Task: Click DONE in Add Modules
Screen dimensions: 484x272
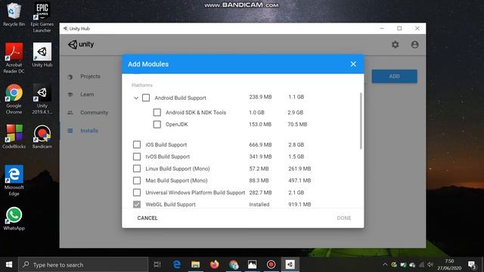Action: click(x=344, y=218)
